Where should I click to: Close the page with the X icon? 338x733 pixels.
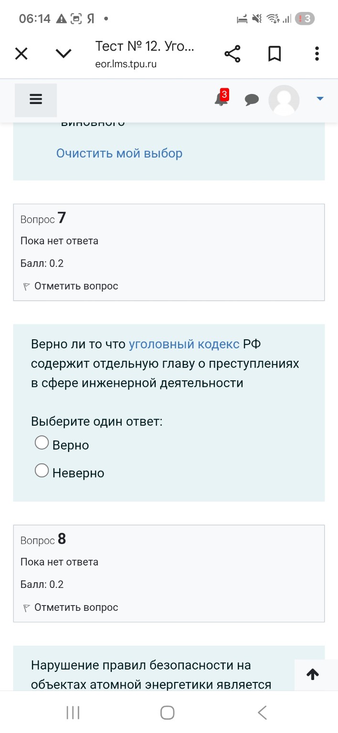click(x=21, y=53)
